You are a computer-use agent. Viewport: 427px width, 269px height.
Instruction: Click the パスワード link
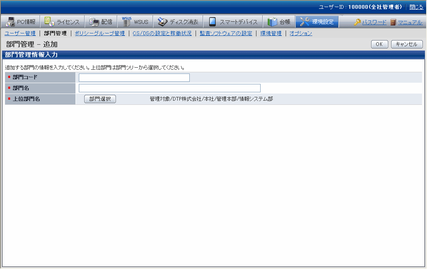[x=374, y=23]
